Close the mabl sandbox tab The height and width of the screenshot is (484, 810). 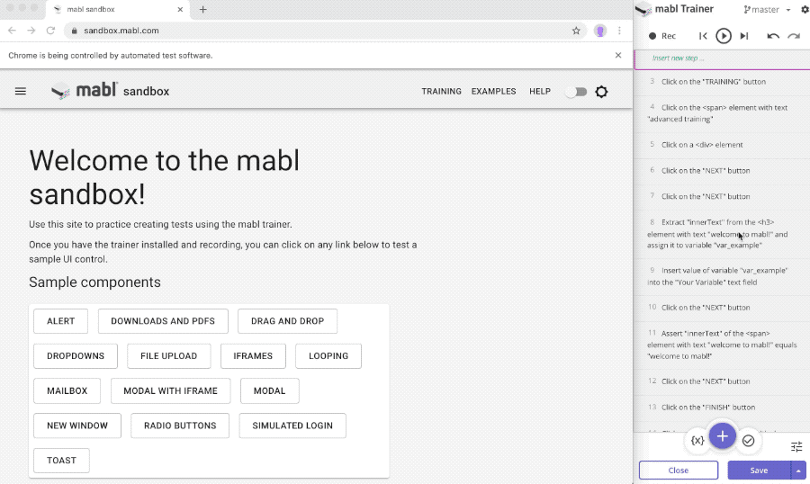[180, 9]
